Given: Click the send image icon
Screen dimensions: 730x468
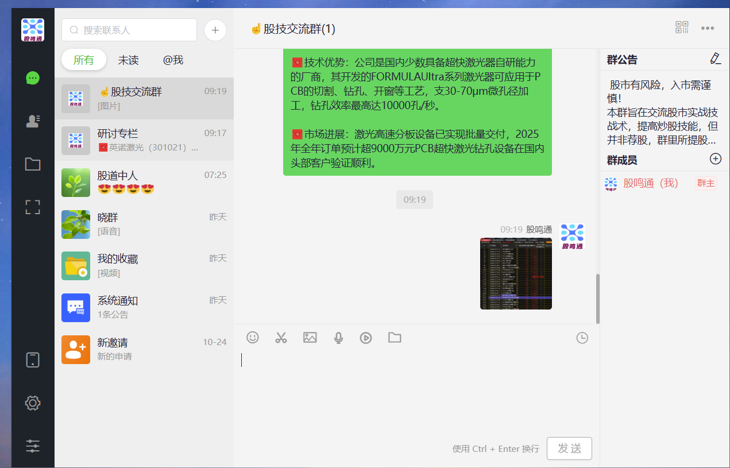Looking at the screenshot, I should pos(310,338).
